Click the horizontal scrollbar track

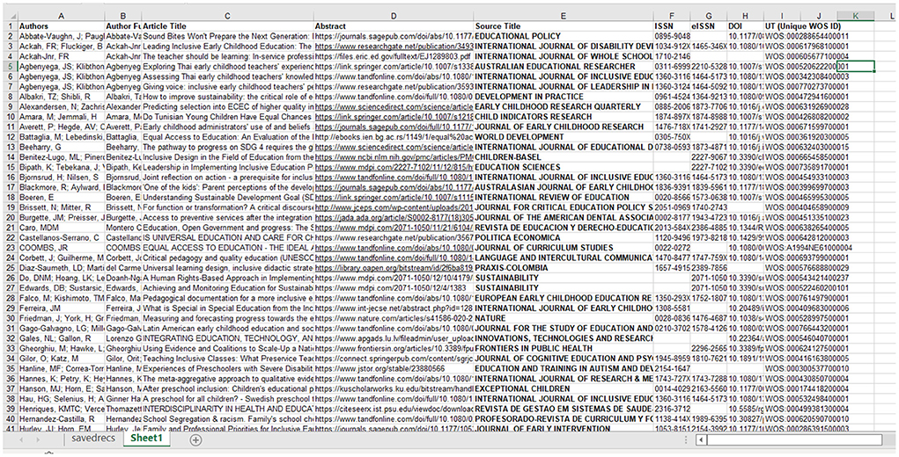click(794, 439)
